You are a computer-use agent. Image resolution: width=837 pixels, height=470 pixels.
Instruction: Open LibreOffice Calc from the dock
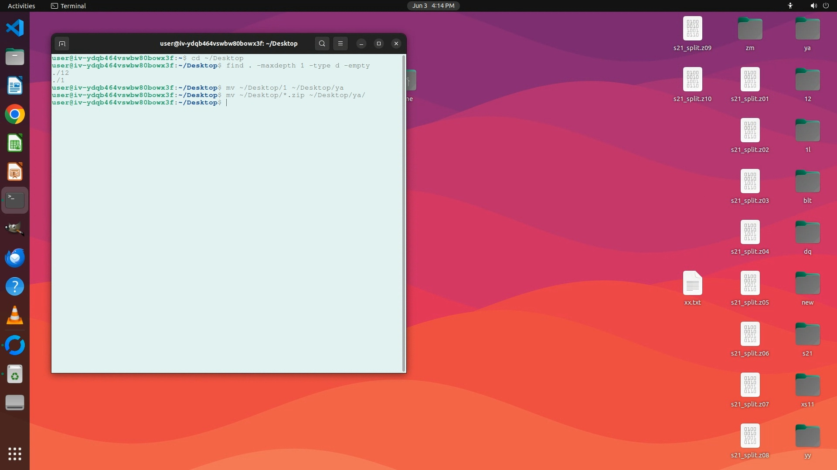point(15,143)
